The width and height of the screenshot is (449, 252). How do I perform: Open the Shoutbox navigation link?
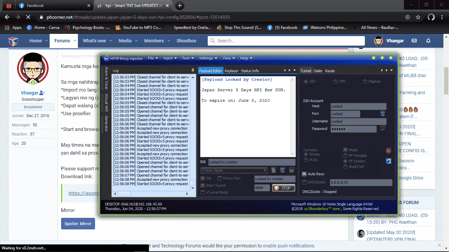[186, 41]
